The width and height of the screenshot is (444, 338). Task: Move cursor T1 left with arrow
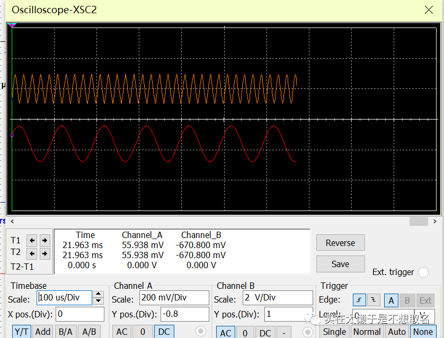click(x=32, y=240)
